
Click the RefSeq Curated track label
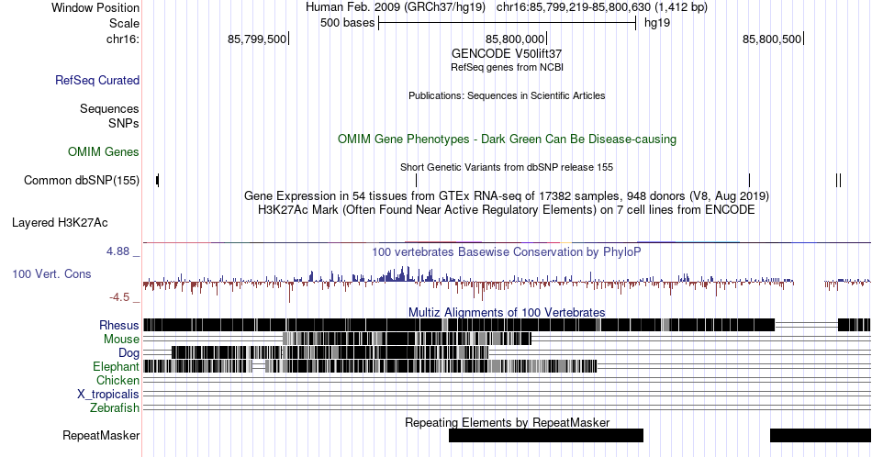[97, 80]
